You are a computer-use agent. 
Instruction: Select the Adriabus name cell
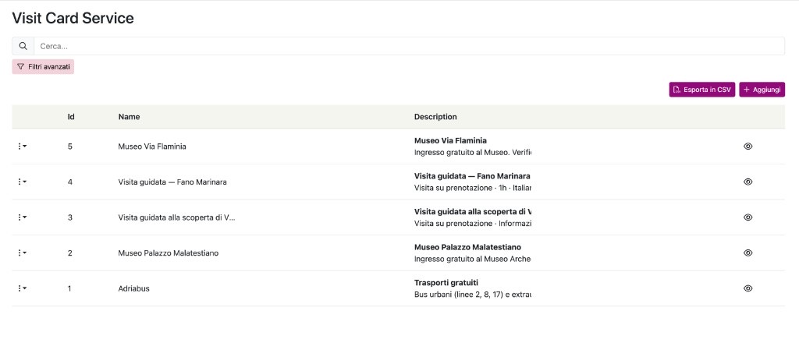click(133, 288)
